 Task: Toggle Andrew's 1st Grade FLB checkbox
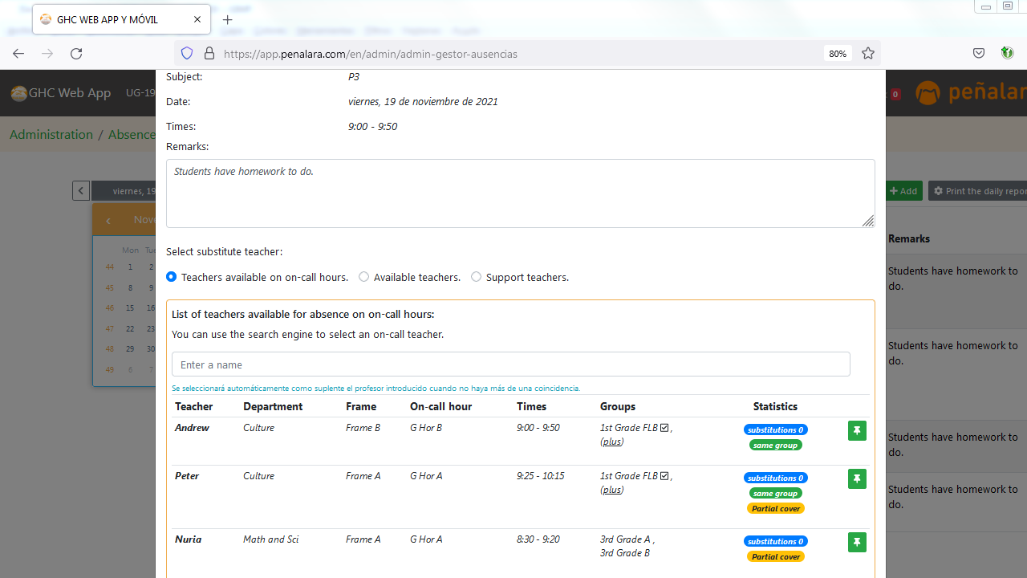[664, 428]
